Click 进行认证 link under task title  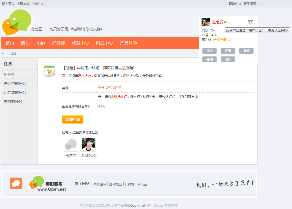pyautogui.click(x=84, y=76)
